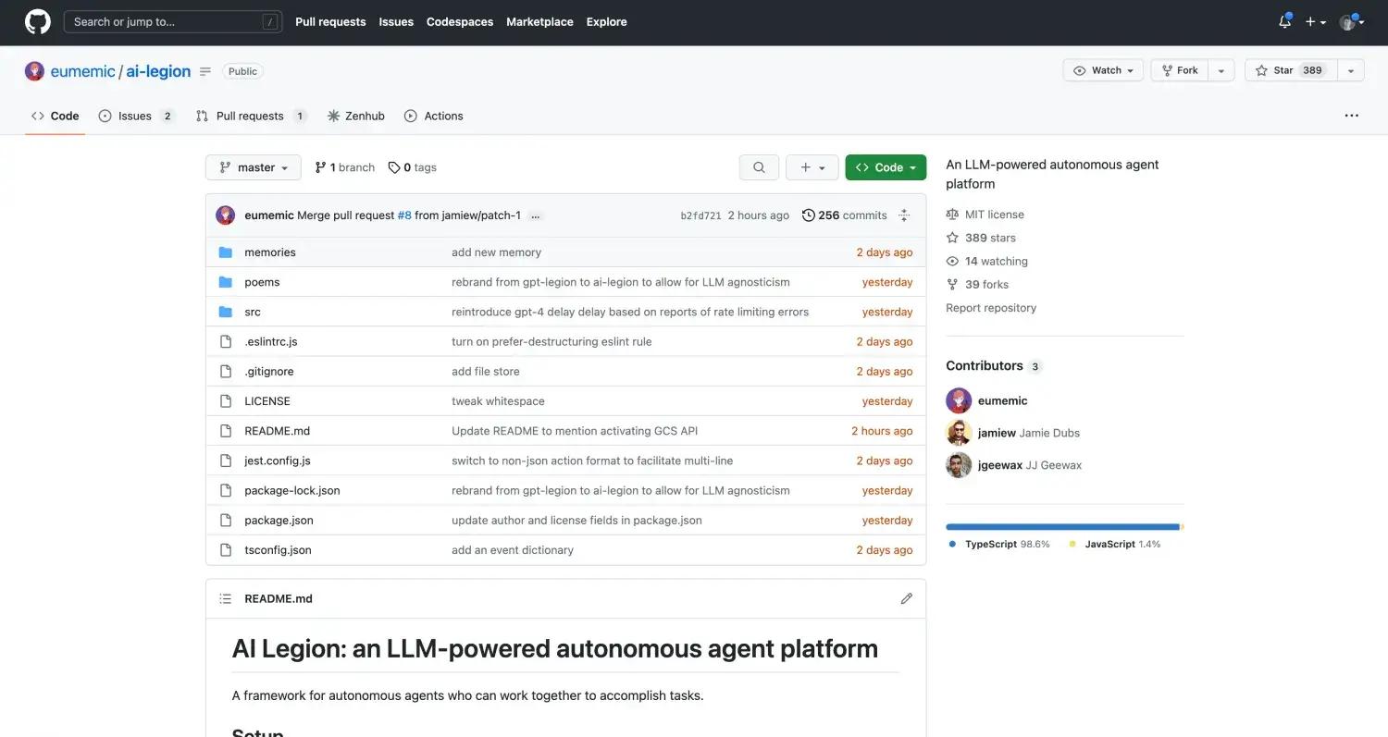1388x737 pixels.
Task: Open the notifications bell
Action: (x=1284, y=22)
